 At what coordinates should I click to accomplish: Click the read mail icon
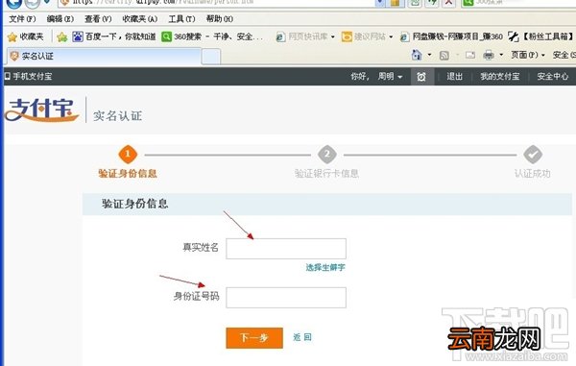click(470, 55)
